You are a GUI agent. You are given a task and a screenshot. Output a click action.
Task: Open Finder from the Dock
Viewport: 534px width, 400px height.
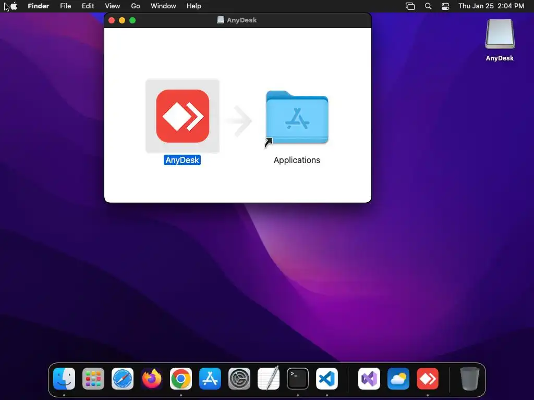[x=64, y=379]
